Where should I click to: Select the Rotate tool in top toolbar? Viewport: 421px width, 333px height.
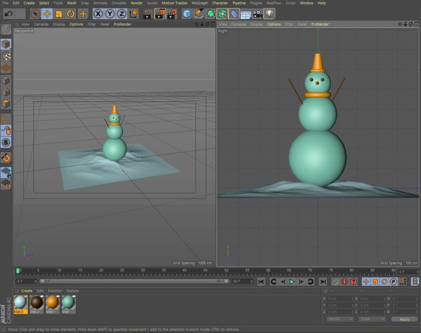point(71,14)
